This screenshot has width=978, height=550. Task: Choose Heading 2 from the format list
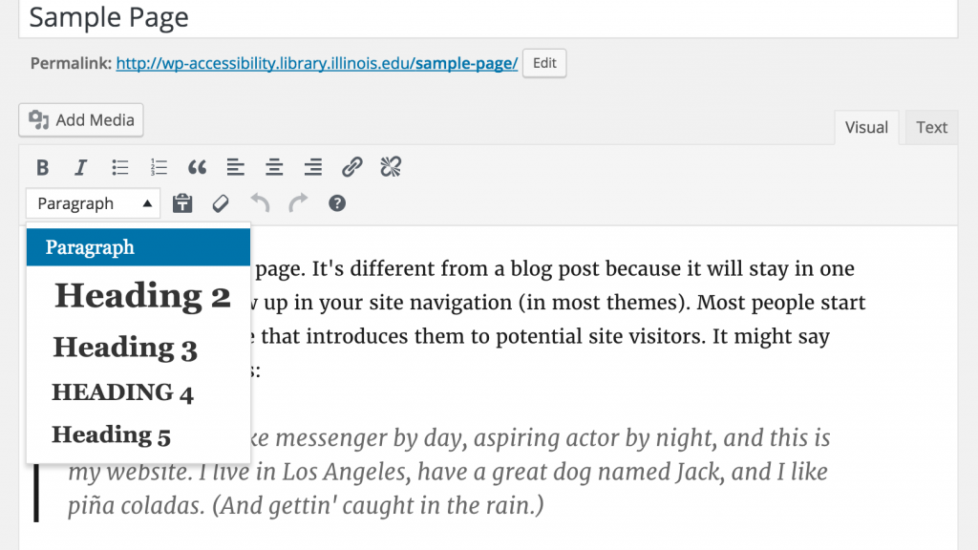(138, 296)
